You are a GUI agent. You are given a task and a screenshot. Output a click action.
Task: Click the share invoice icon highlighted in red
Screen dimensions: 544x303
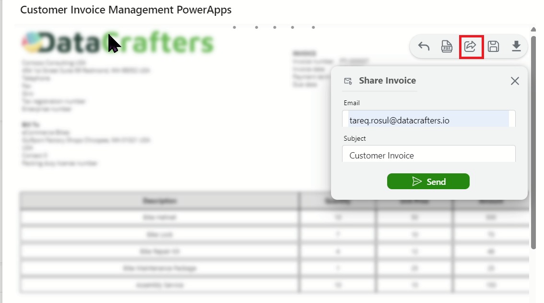coord(471,47)
